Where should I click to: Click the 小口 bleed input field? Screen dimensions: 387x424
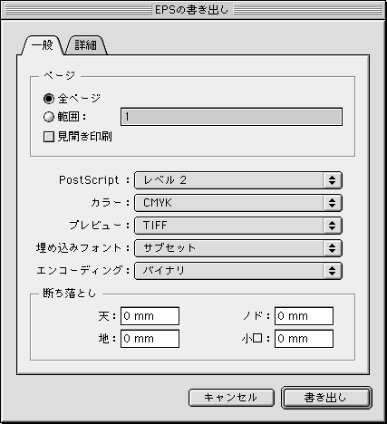[304, 339]
